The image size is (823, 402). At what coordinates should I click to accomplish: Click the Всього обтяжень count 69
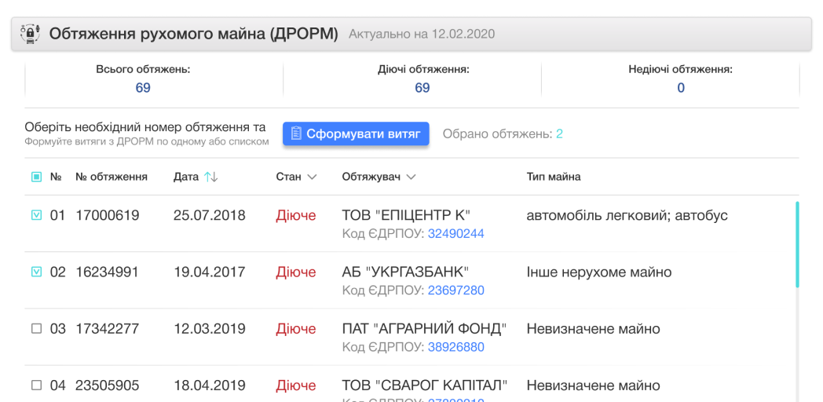click(143, 88)
